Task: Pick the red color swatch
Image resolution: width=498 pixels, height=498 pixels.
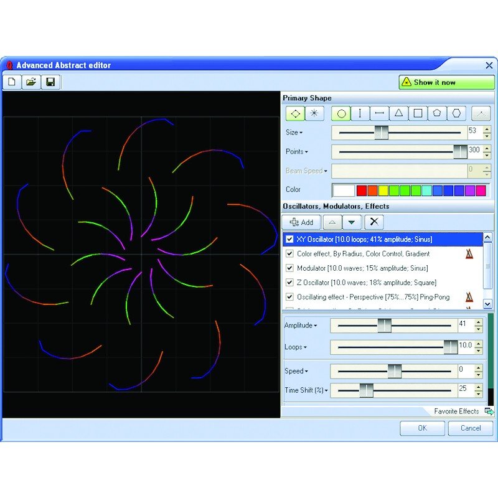Action: pyautogui.click(x=362, y=190)
